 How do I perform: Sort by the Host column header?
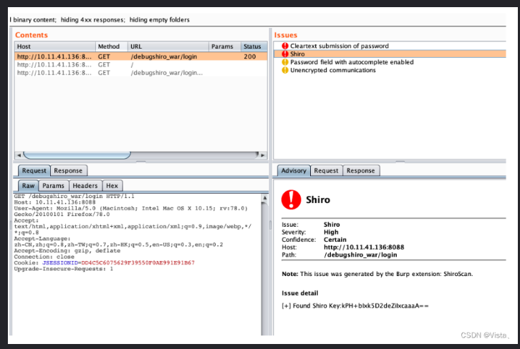pyautogui.click(x=55, y=46)
